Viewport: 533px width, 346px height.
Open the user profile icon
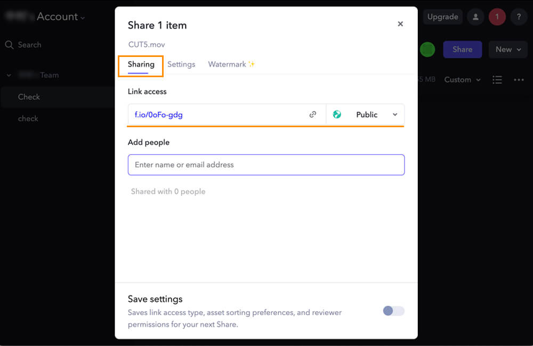pyautogui.click(x=475, y=17)
